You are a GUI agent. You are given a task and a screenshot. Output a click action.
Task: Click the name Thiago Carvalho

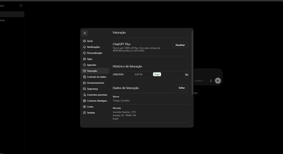tap(121, 101)
